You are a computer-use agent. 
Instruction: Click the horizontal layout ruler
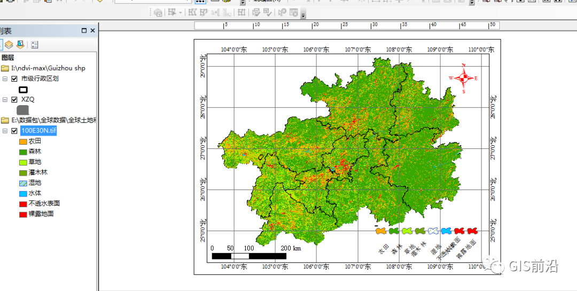tap(347, 26)
